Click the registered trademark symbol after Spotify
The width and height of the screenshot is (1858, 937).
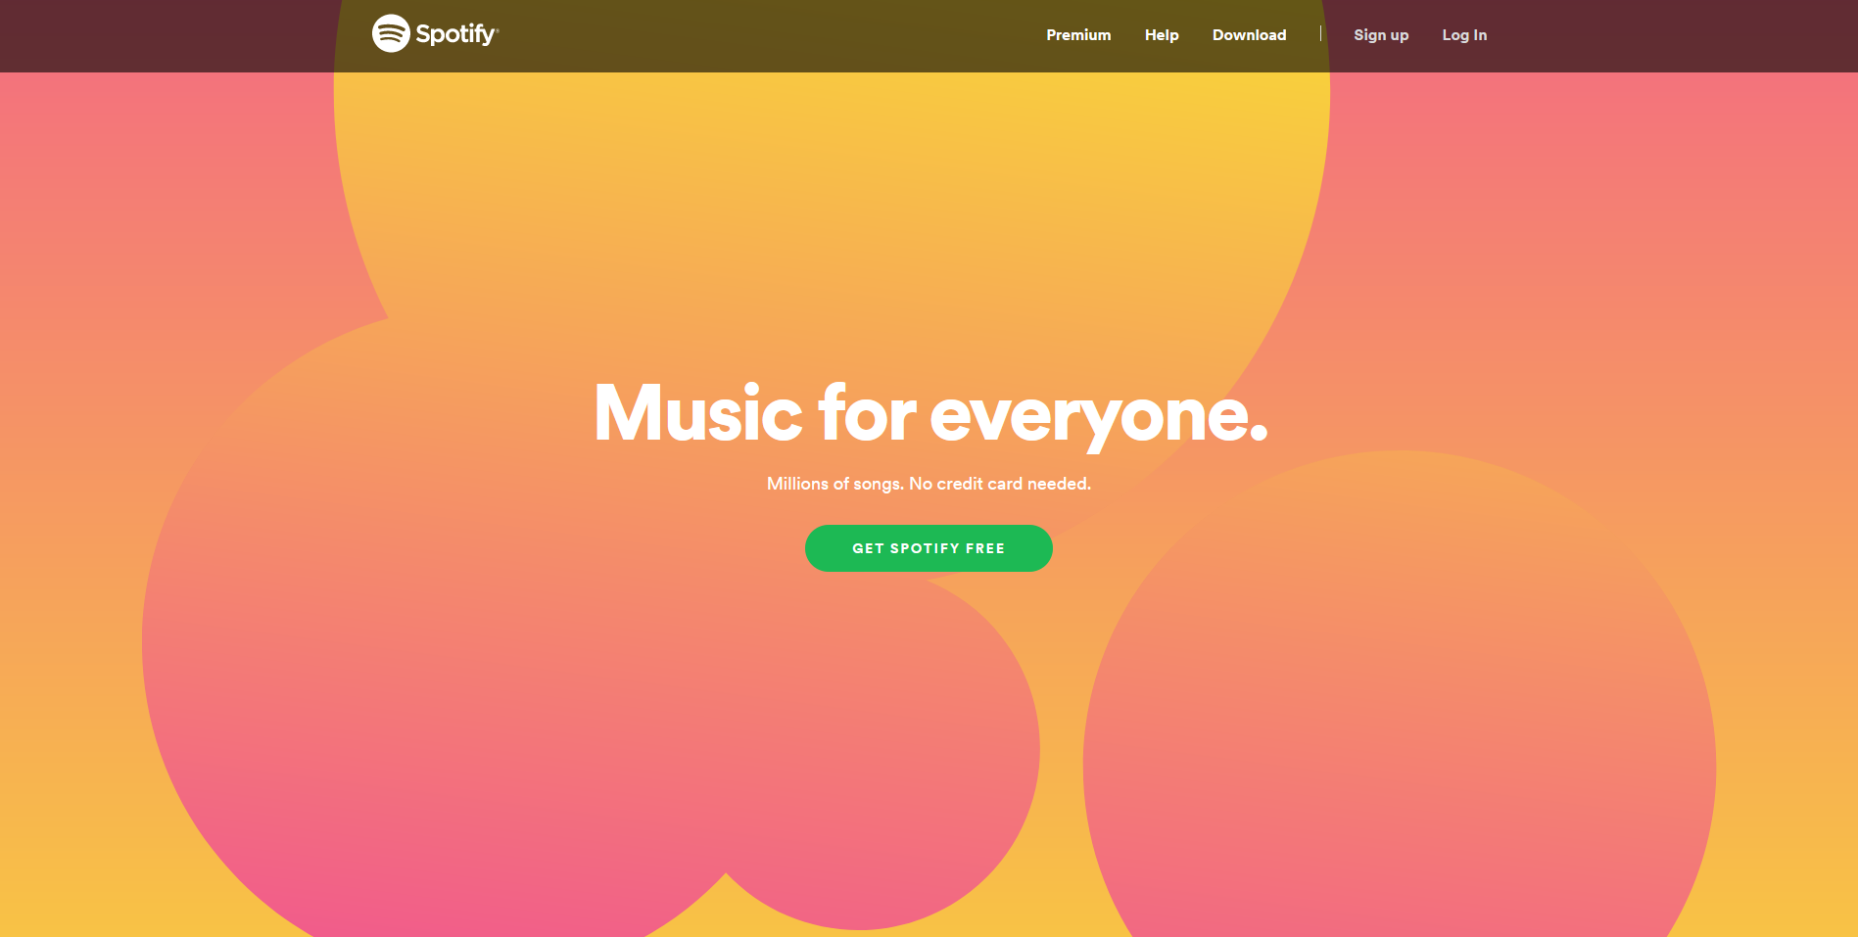[x=498, y=30]
